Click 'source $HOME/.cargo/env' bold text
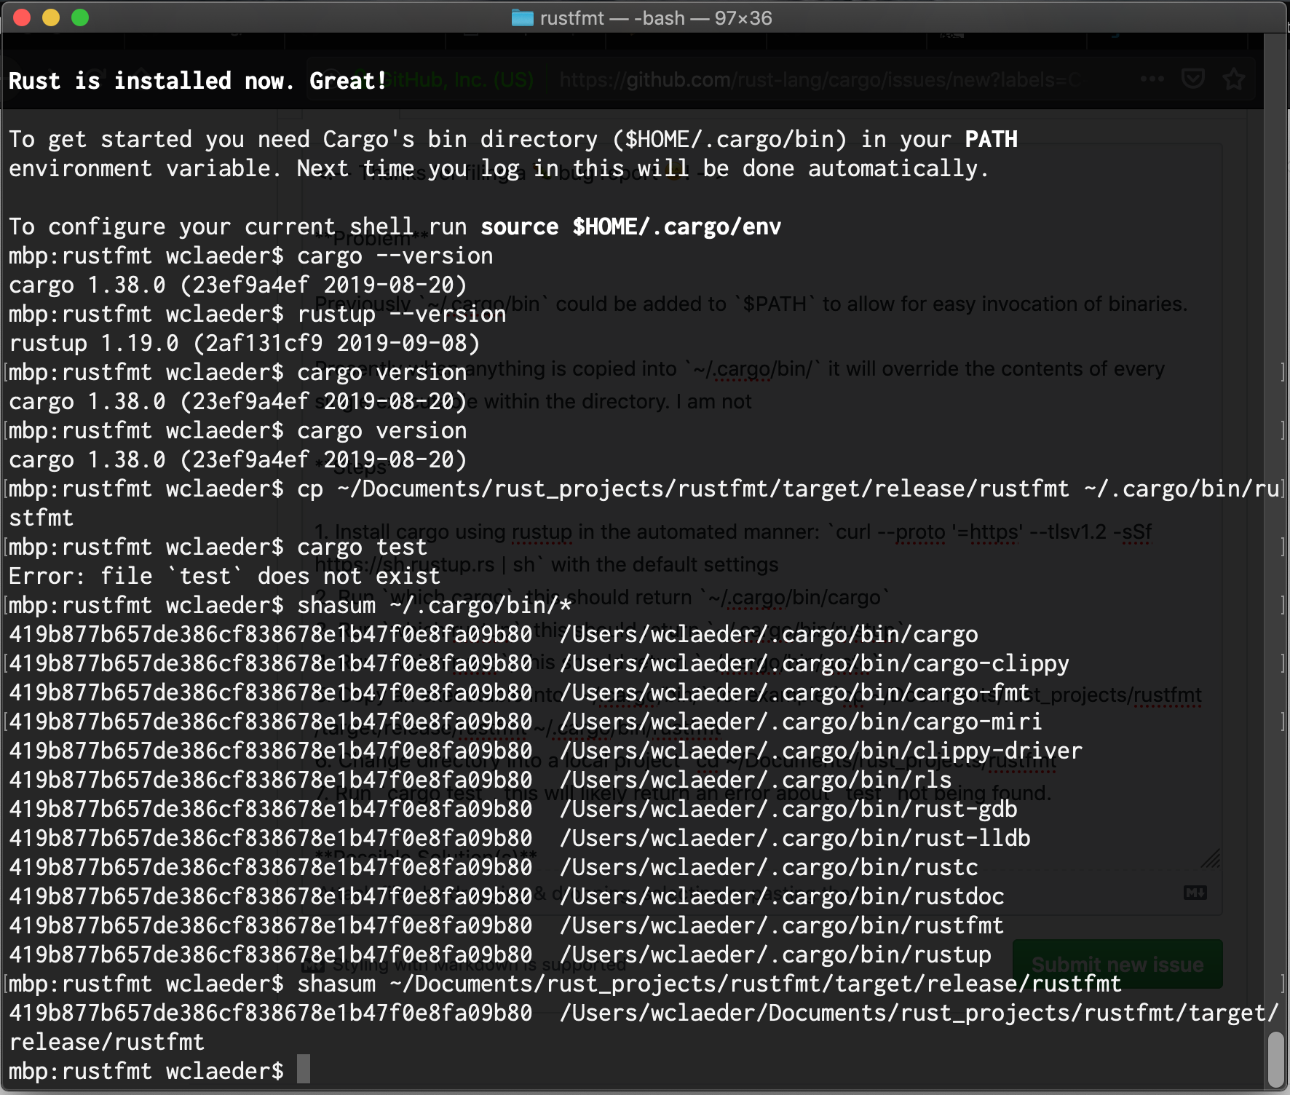 coord(630,227)
